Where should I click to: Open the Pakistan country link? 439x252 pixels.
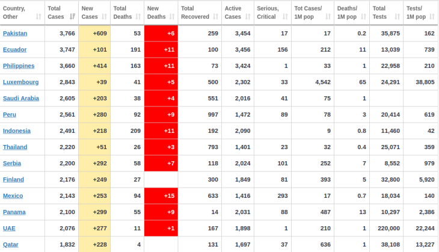[x=15, y=33]
